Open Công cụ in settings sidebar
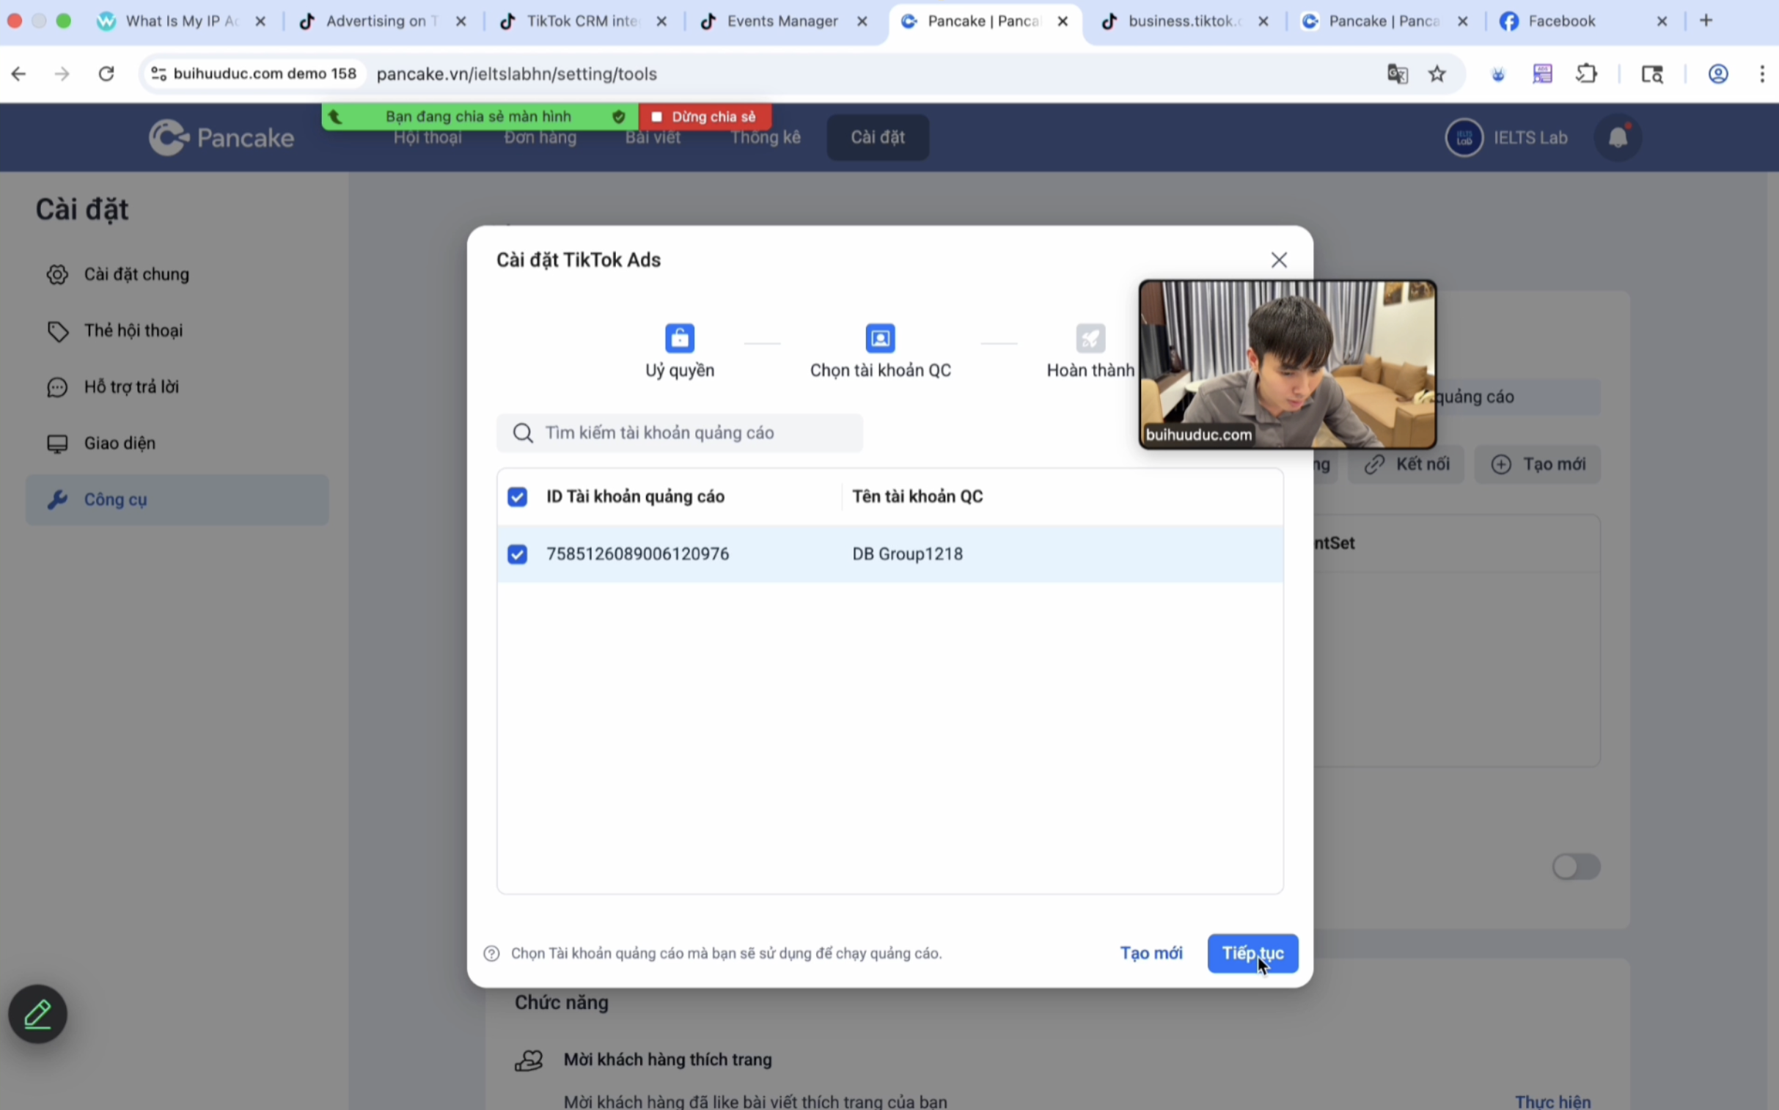 point(115,500)
